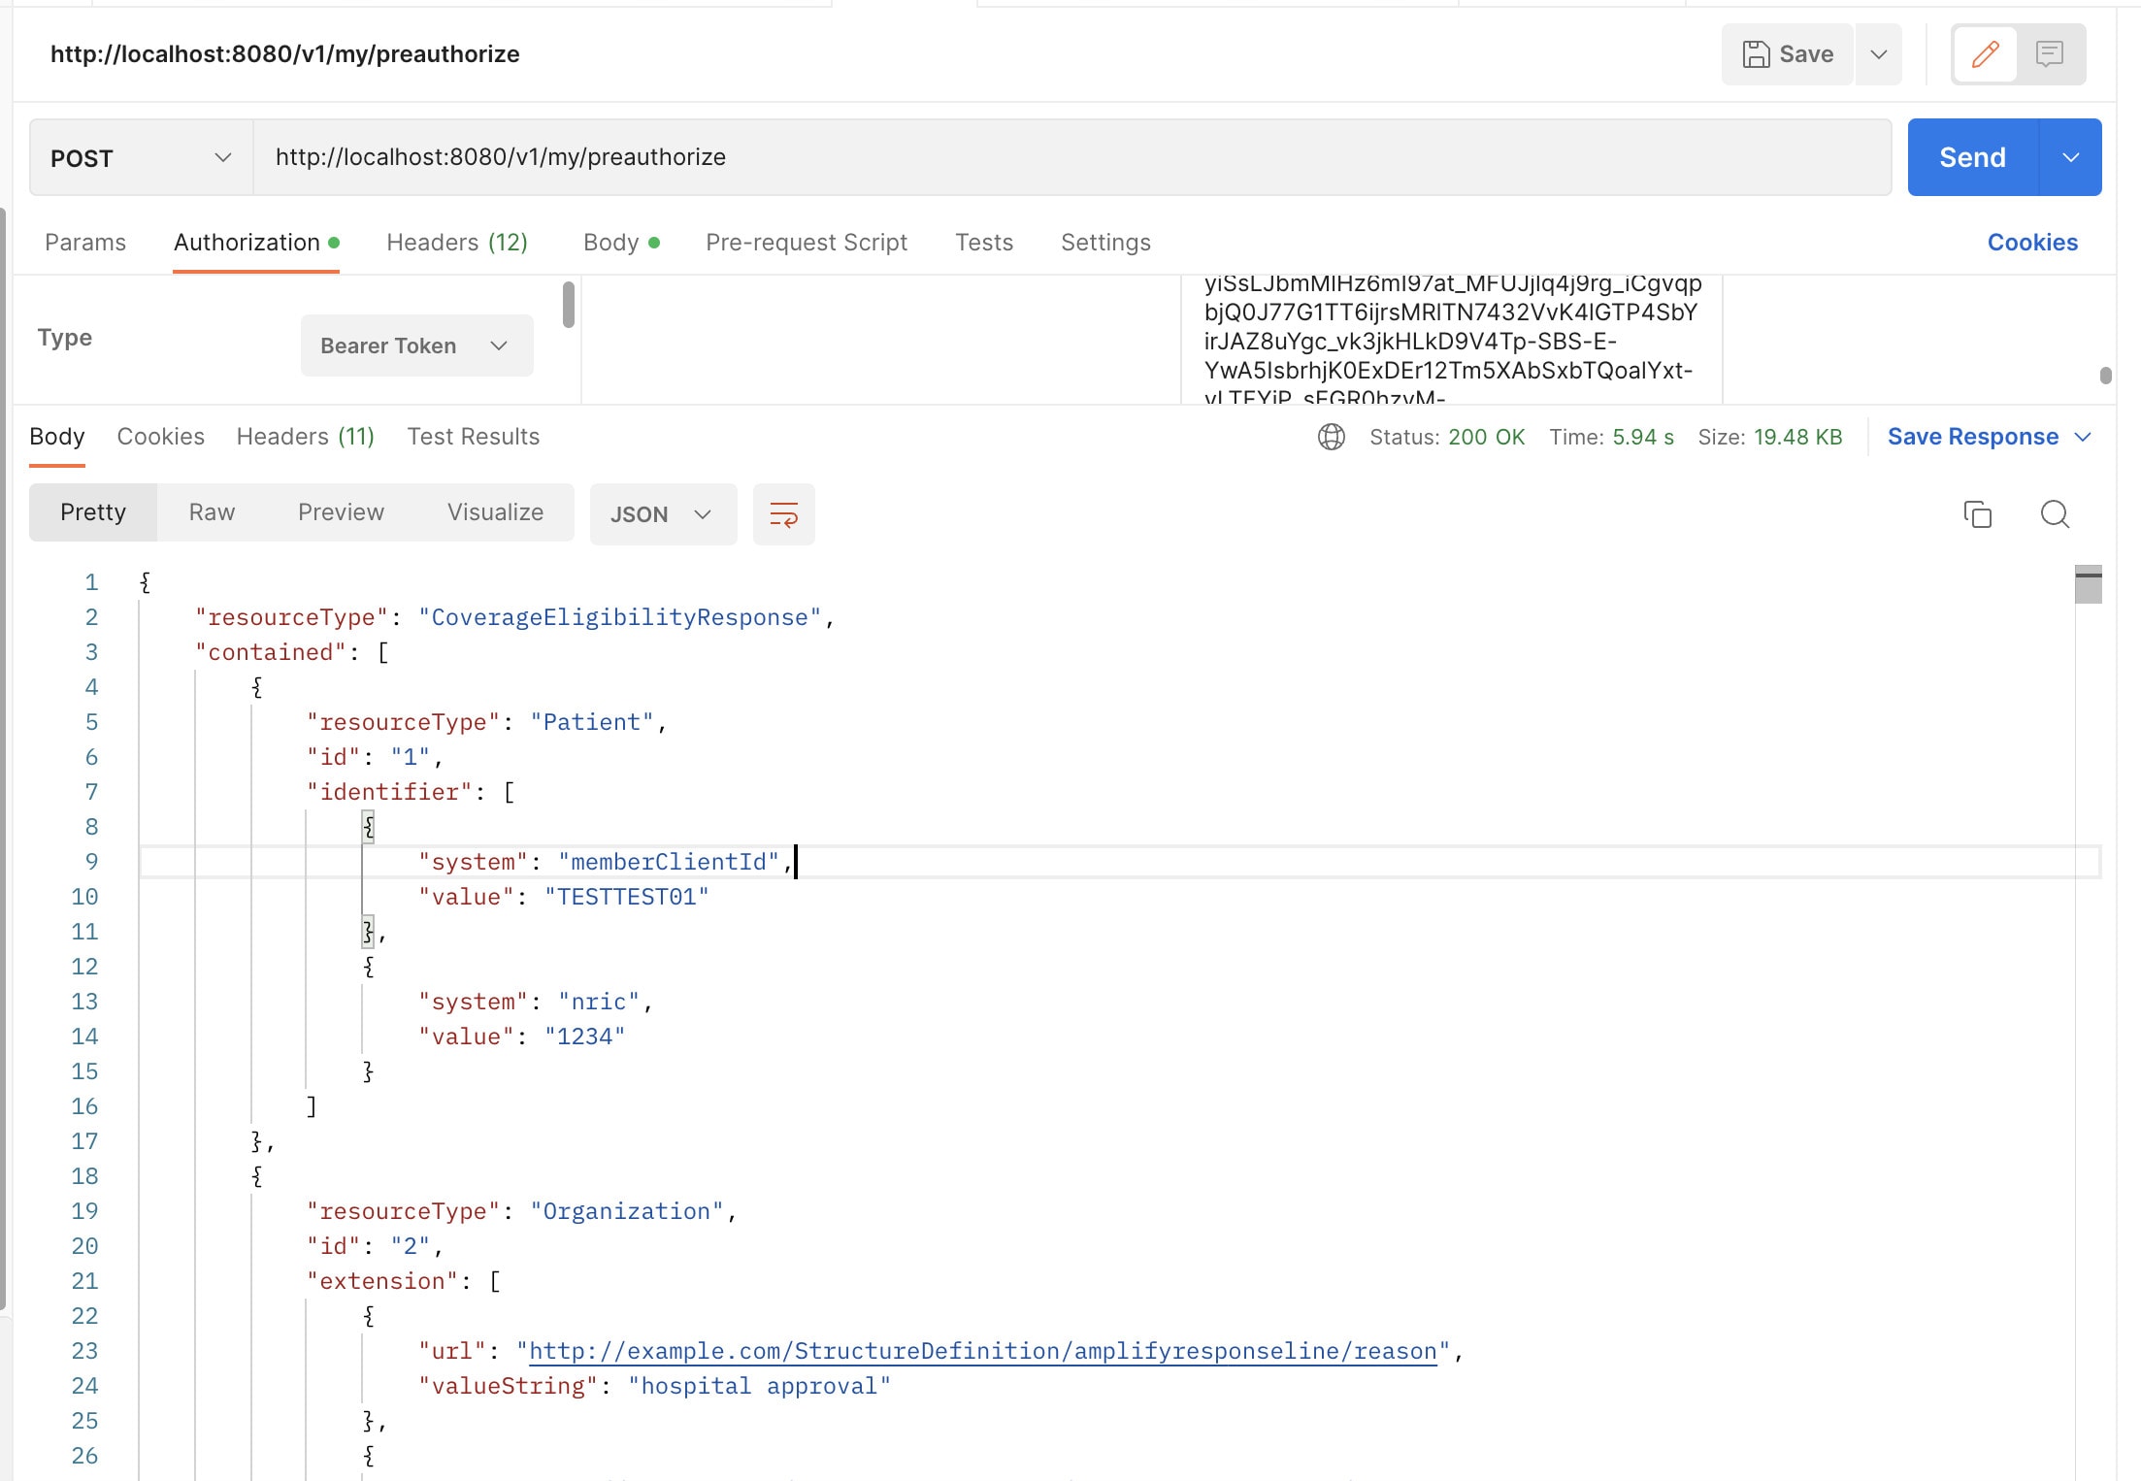Open the Settings tab
Image resolution: width=2141 pixels, height=1481 pixels.
click(1105, 243)
